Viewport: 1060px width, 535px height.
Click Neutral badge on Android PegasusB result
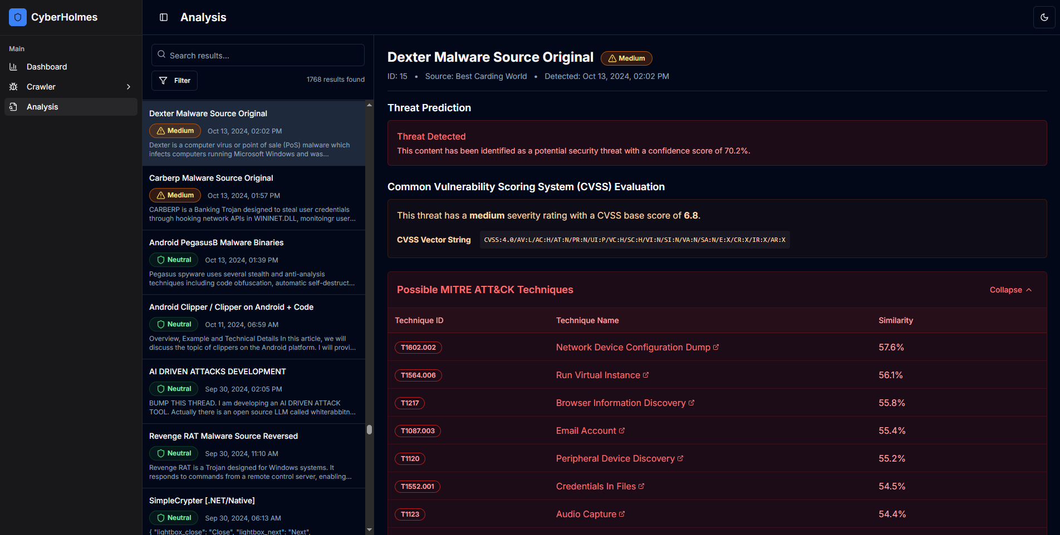tap(174, 260)
